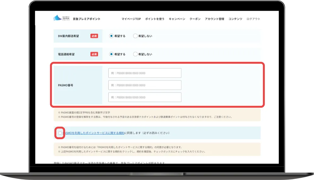314x180 pixels.
Task: Click note about PASMO番号の登録を解除
Action: click(145, 117)
